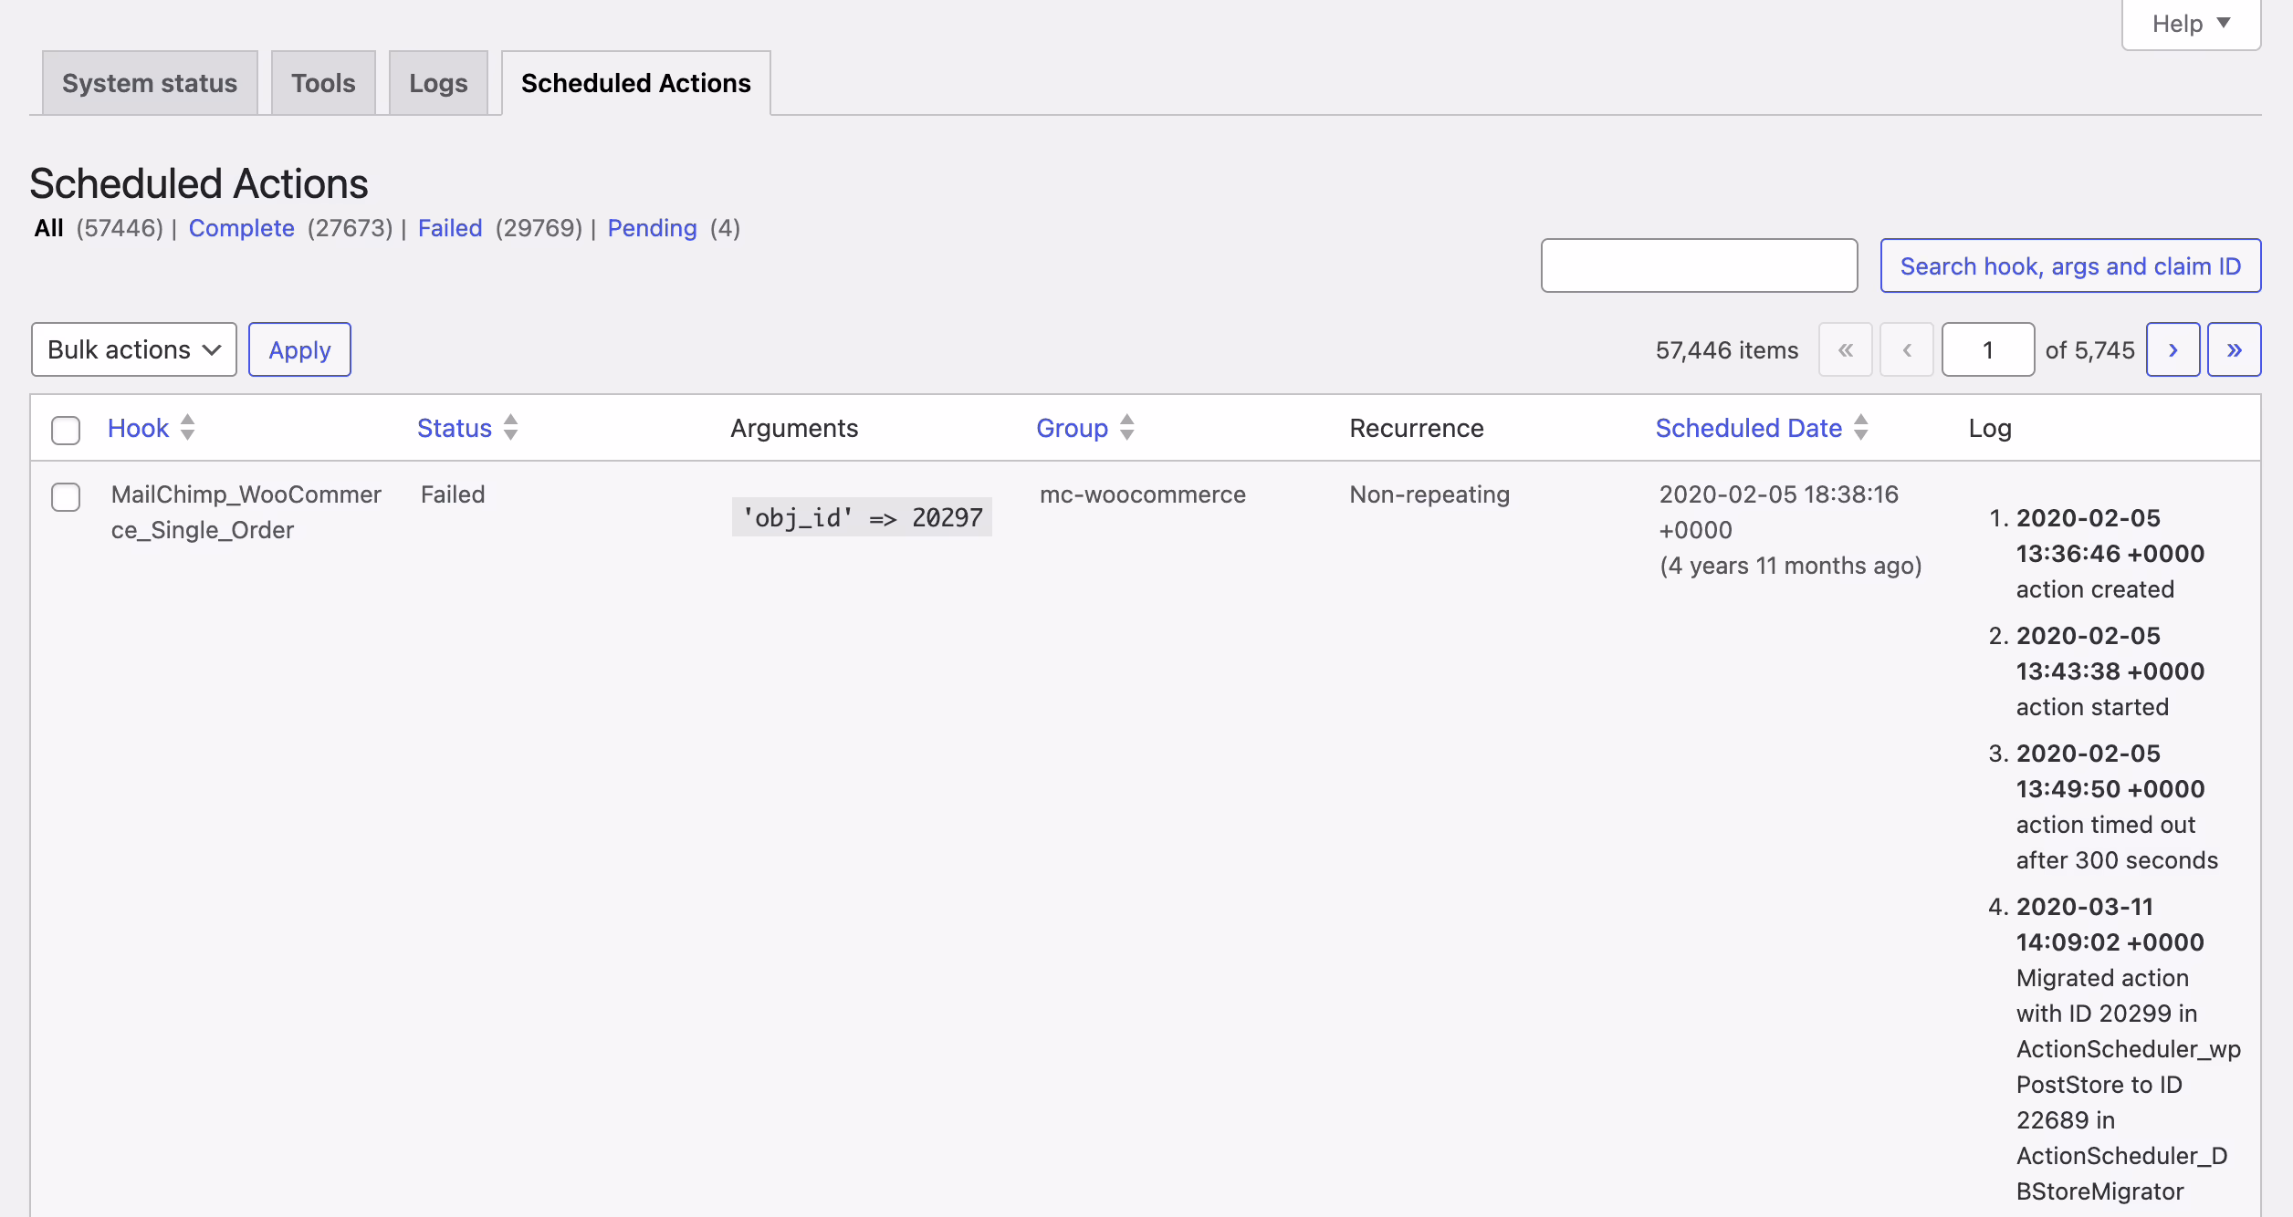The width and height of the screenshot is (2293, 1217).
Task: Open the System status tab
Action: 150,83
